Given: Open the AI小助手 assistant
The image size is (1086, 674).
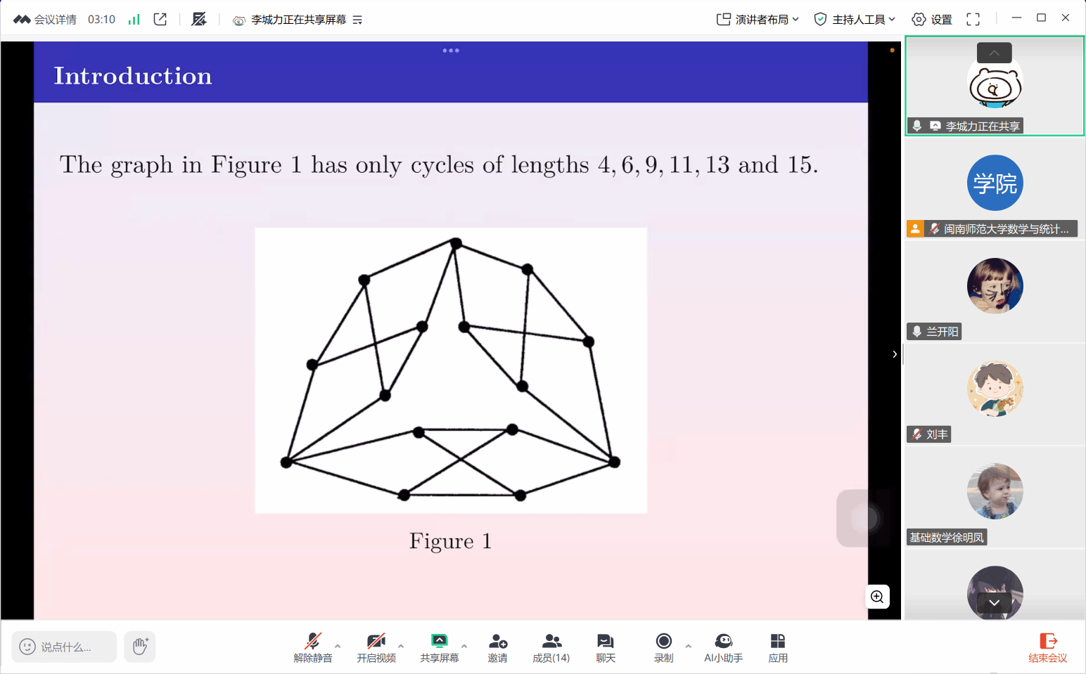Looking at the screenshot, I should [723, 647].
